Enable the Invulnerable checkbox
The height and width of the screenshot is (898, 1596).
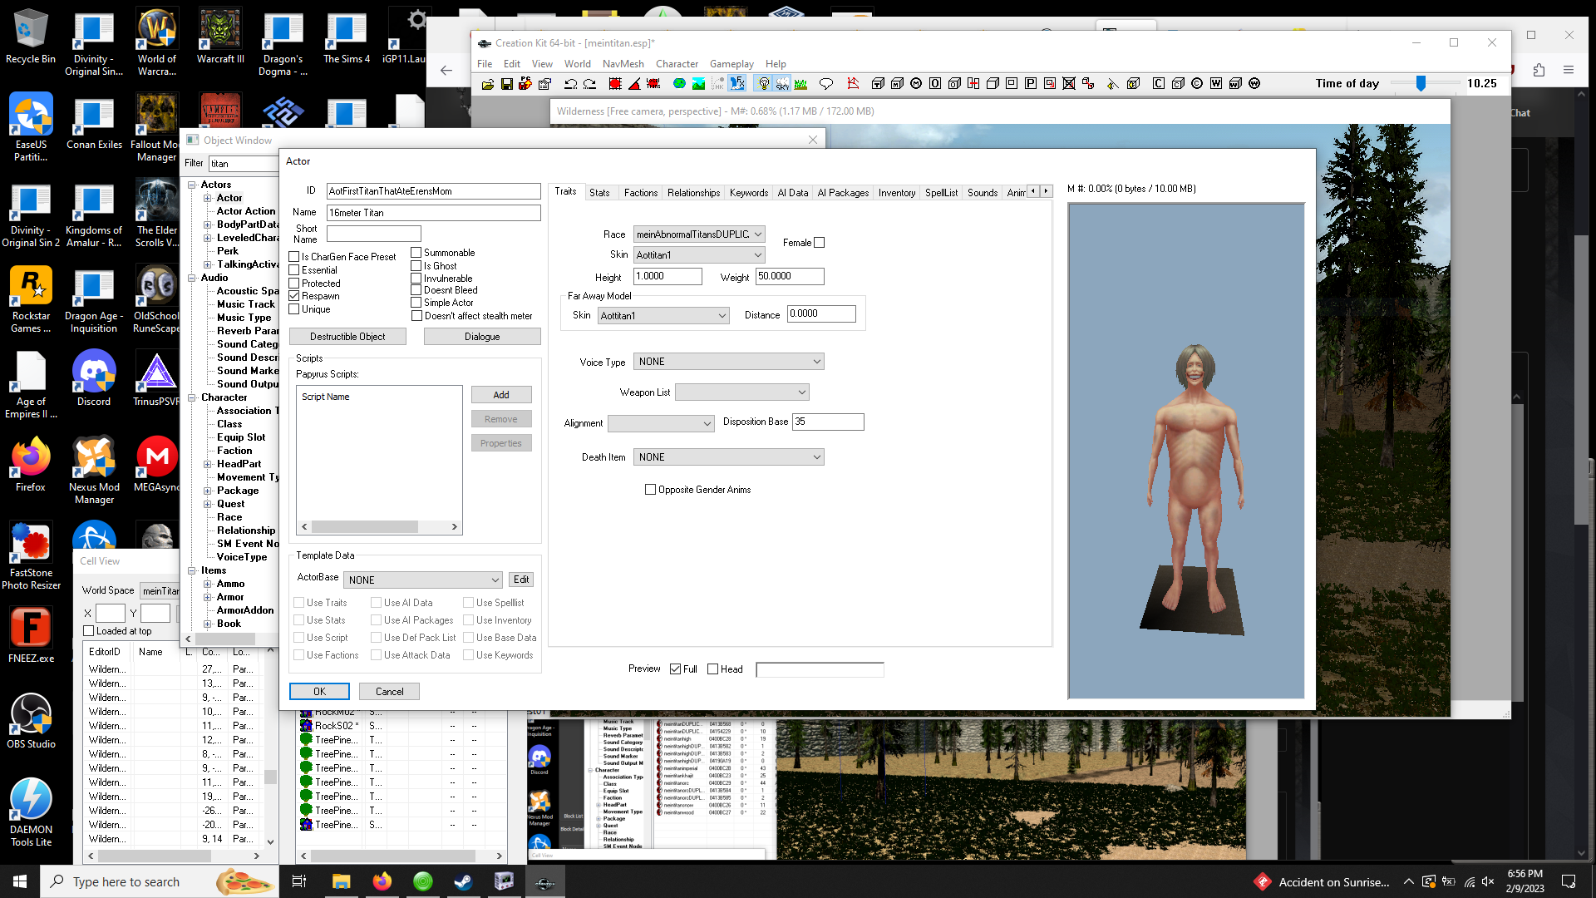coord(416,279)
